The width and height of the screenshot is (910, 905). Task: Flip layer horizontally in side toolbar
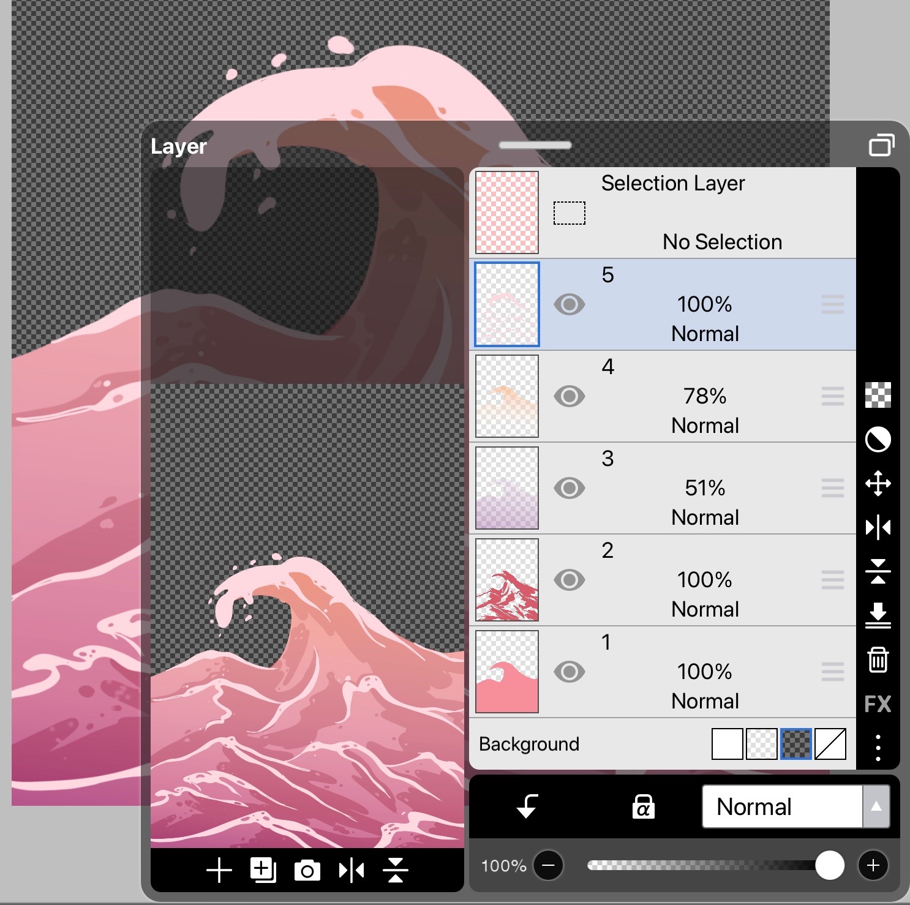[878, 527]
